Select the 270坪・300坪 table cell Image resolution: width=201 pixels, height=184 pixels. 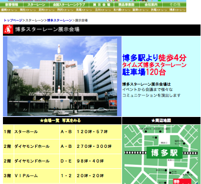tap(99, 146)
